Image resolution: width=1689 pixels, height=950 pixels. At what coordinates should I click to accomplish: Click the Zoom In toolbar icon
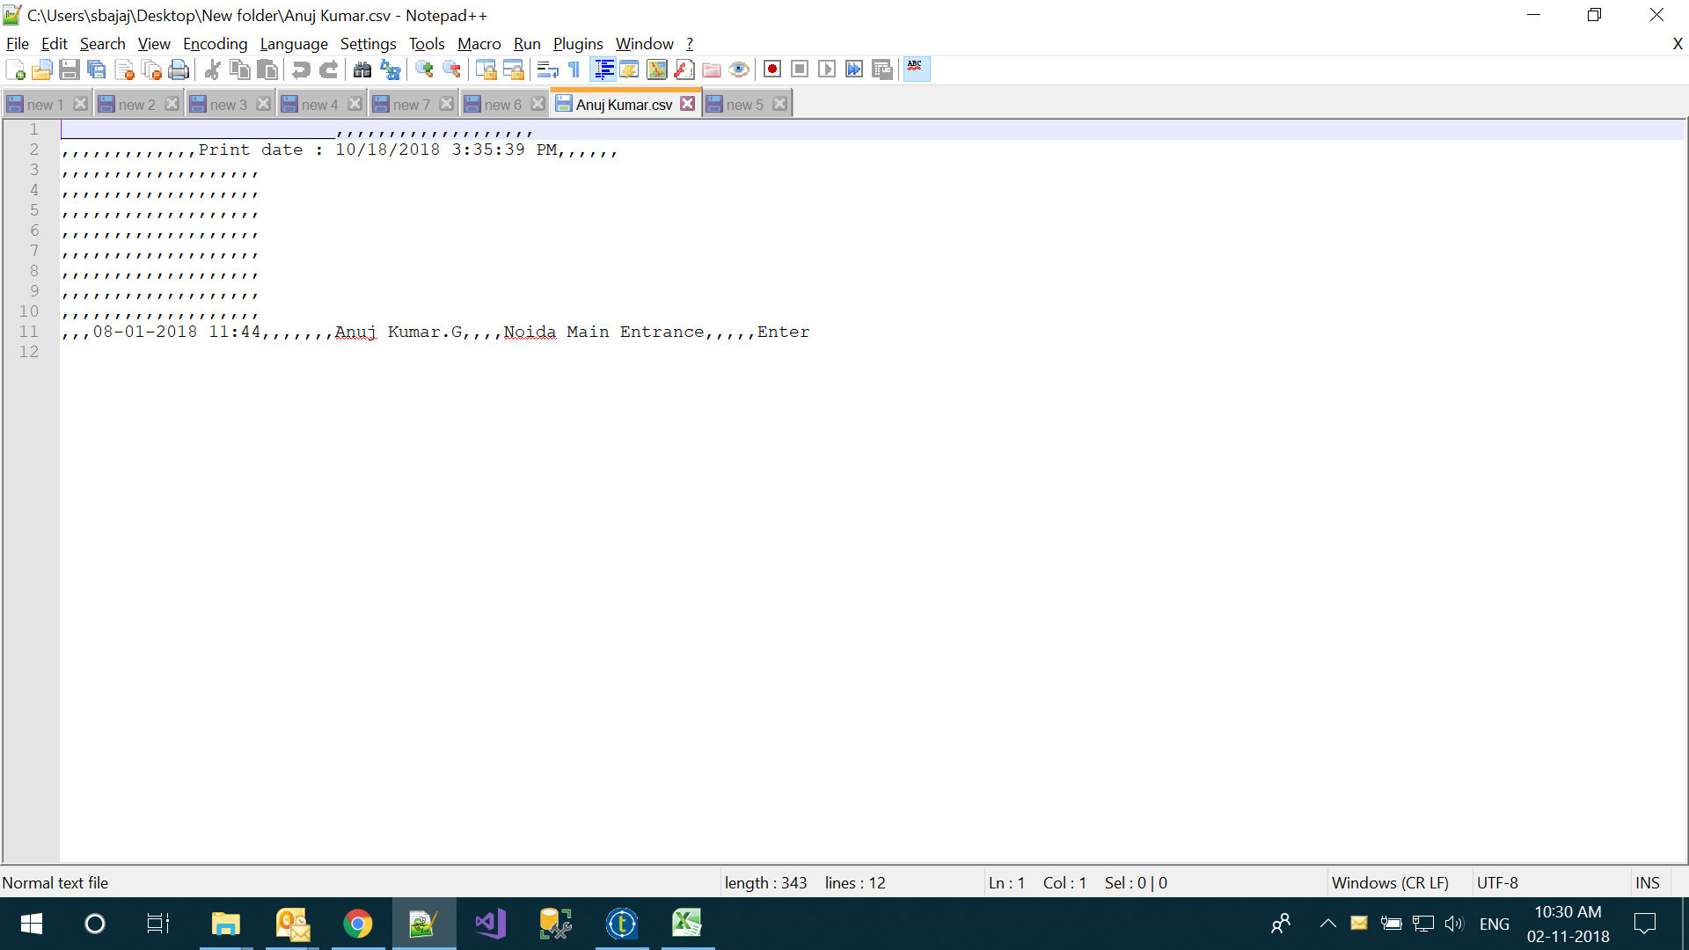pos(425,69)
